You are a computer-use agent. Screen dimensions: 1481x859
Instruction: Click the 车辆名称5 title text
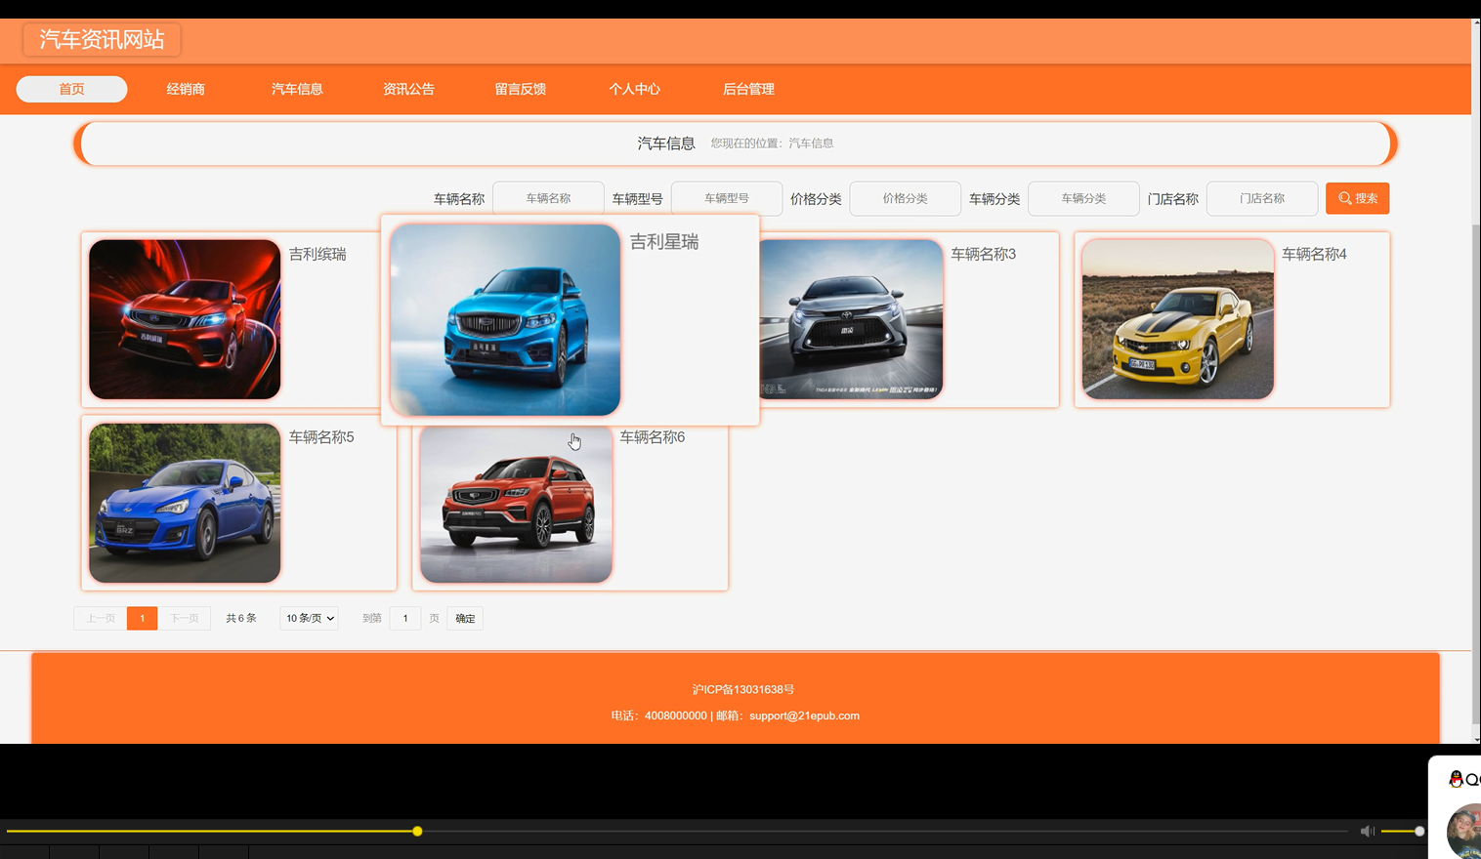[321, 437]
